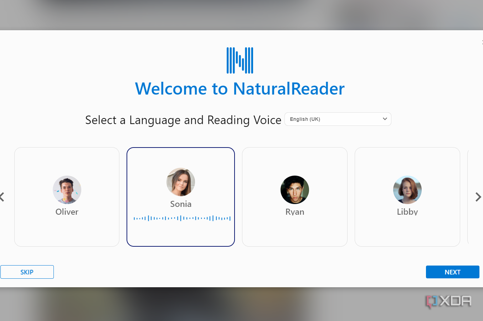Click the "Select a Language and Reading Voice" text
Image resolution: width=483 pixels, height=321 pixels.
pyautogui.click(x=183, y=120)
